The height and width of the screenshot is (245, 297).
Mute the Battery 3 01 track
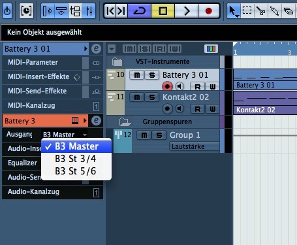[136, 75]
